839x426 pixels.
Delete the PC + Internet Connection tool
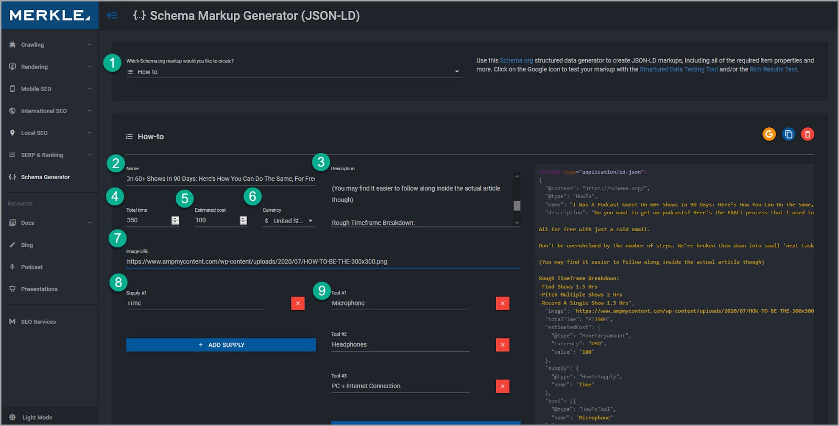click(502, 386)
